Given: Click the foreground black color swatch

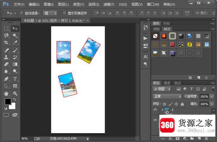Looking at the screenshot, I should tap(8, 102).
